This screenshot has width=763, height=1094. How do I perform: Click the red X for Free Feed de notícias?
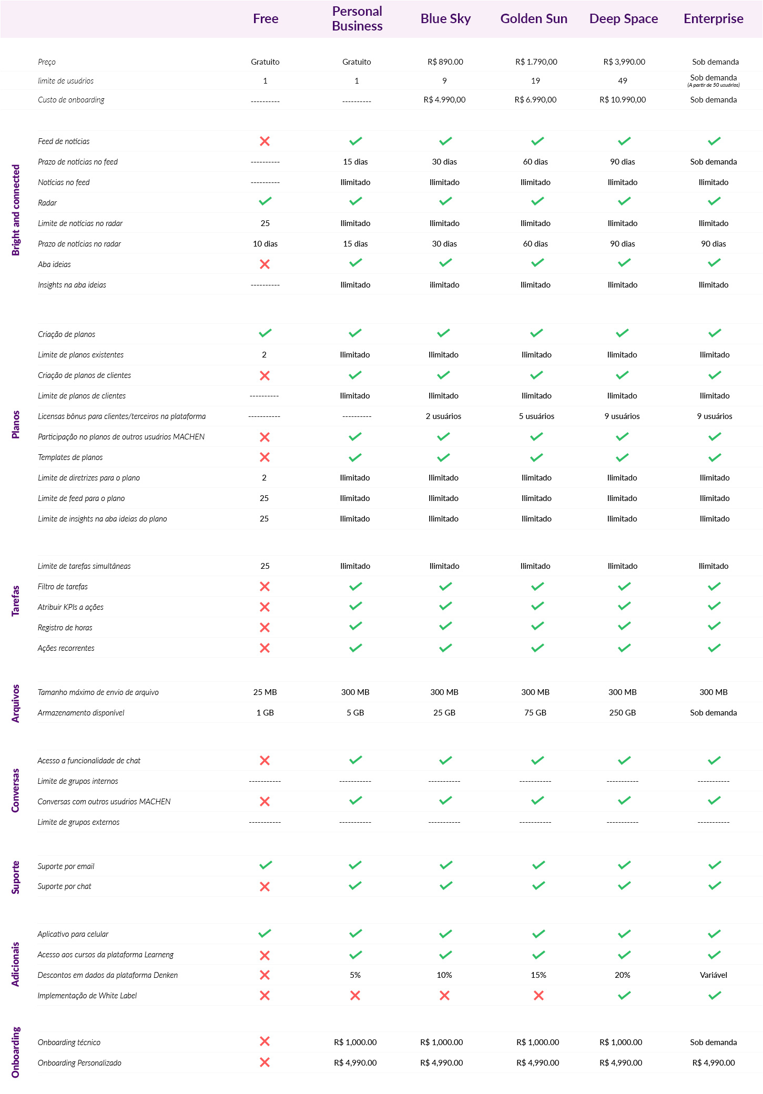tap(264, 141)
